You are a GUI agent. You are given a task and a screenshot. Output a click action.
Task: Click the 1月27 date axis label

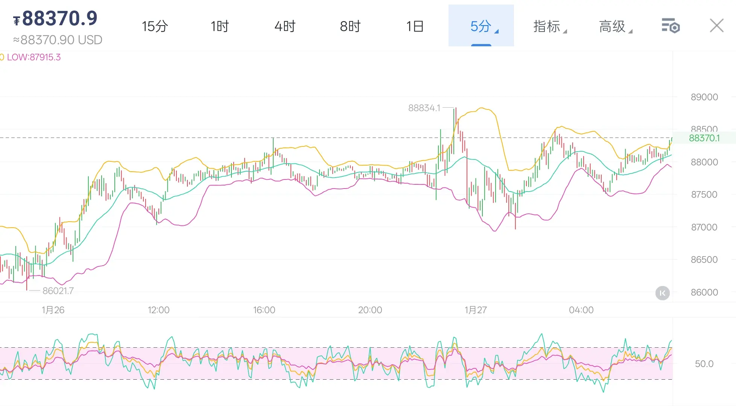click(476, 310)
